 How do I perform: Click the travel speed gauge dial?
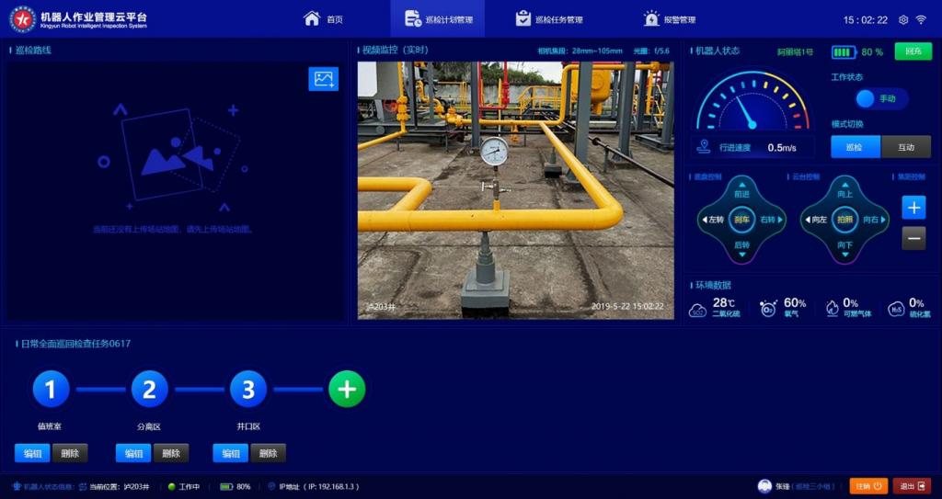[752, 103]
